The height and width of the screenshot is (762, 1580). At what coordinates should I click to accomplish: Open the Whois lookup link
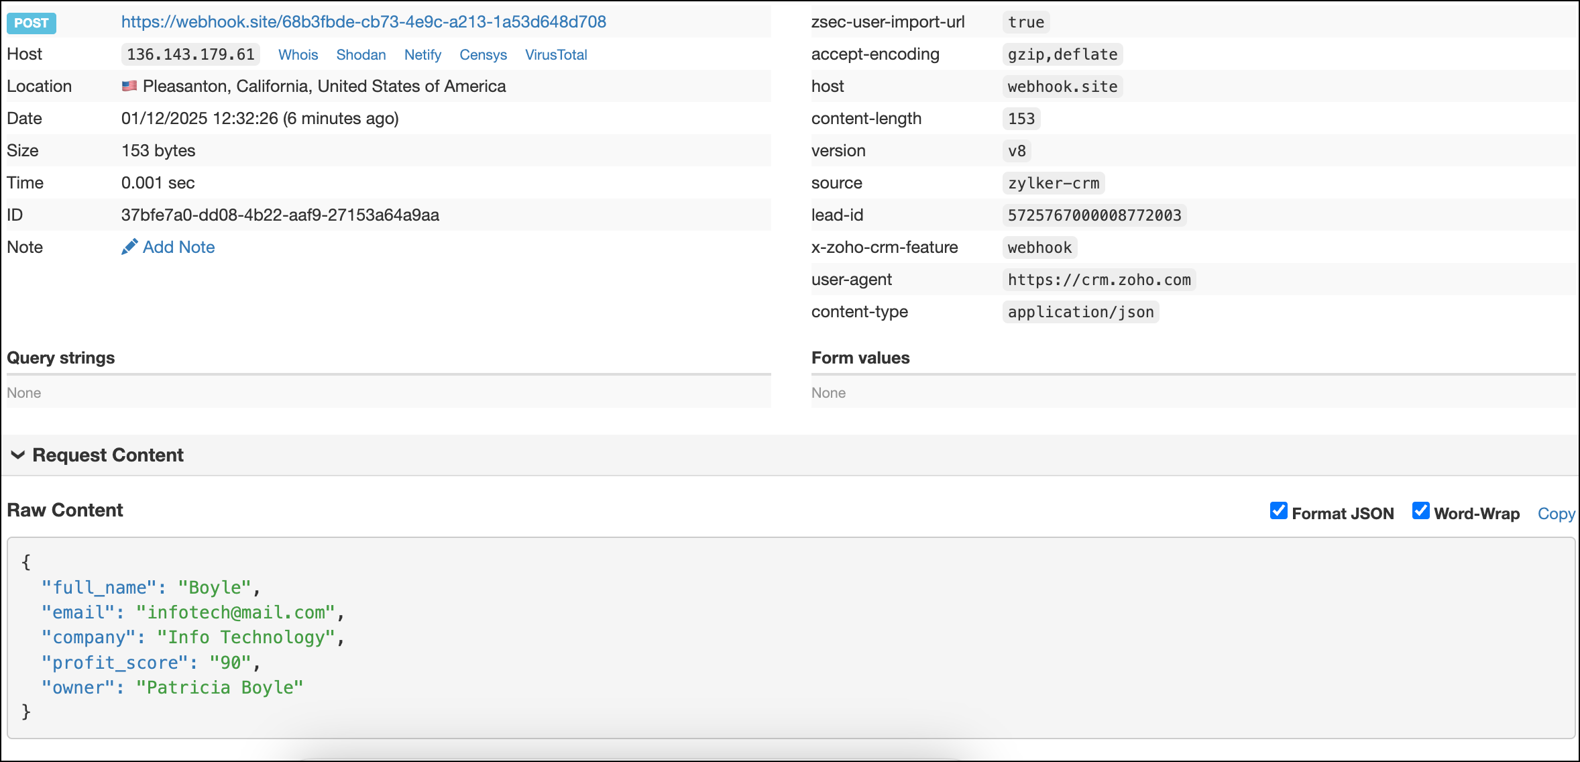click(x=298, y=54)
